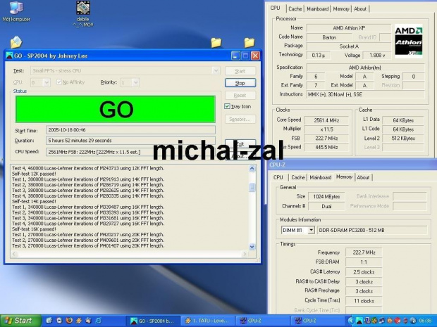Click the SP2004 icon in the system tray
This screenshot has width=437, height=327.
coord(359,321)
